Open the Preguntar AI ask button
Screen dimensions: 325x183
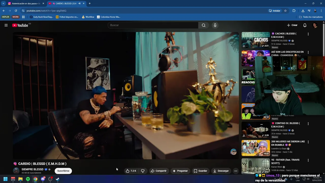click(x=180, y=171)
